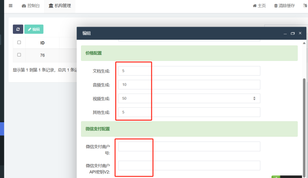Focus the 微信支付商户号 input field
Viewport: 308px width, 178px height.
click(189, 146)
